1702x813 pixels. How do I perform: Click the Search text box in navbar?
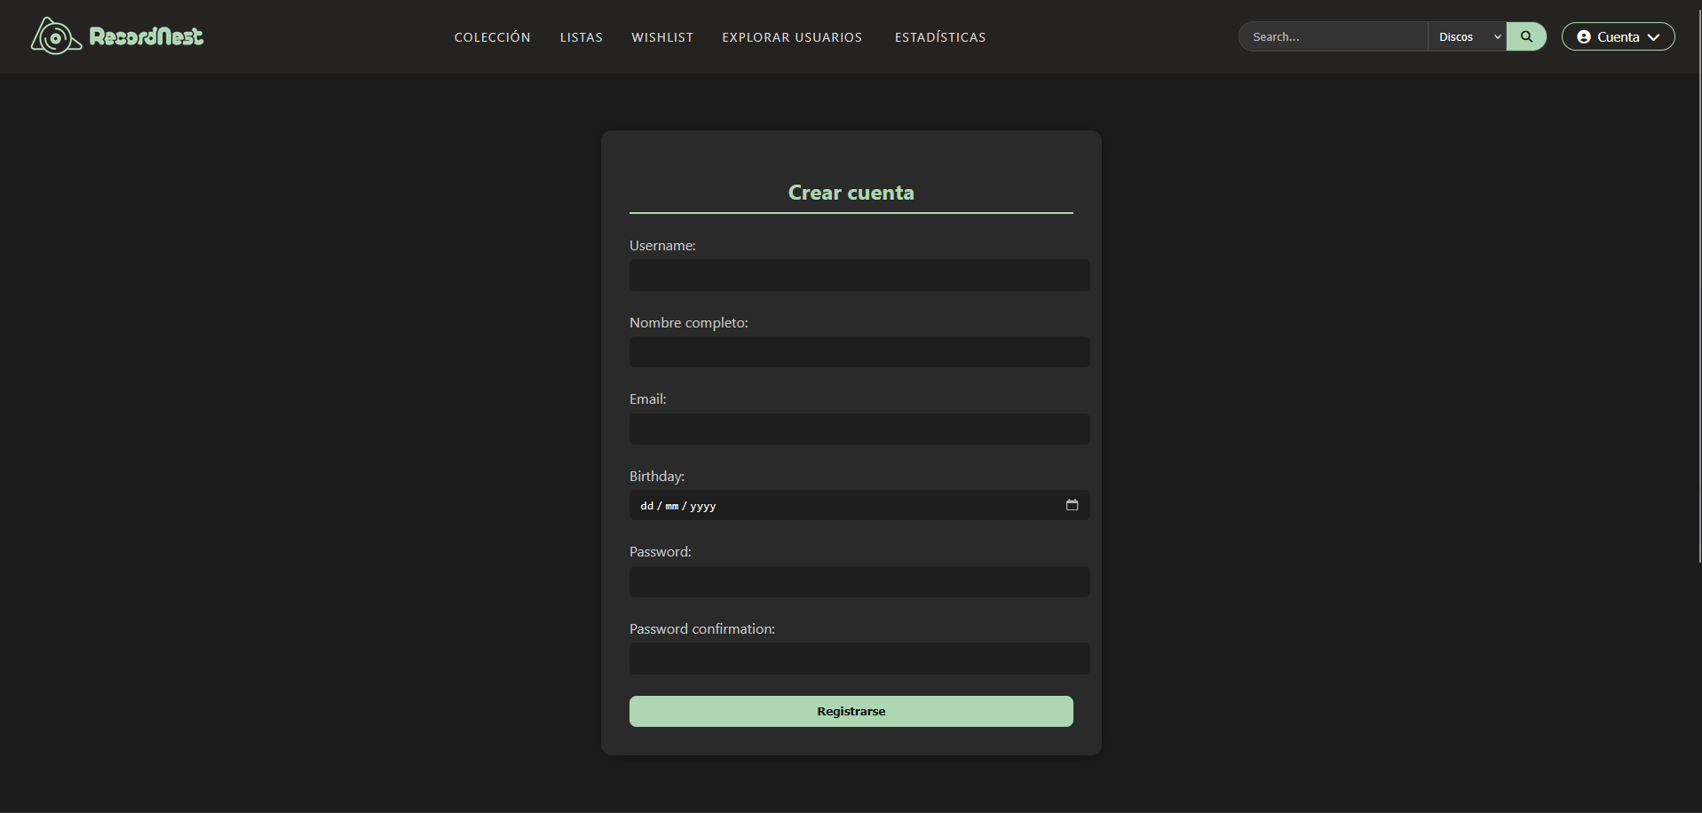point(1333,36)
